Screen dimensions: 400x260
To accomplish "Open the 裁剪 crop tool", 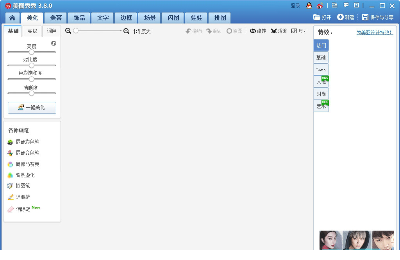I will click(x=279, y=31).
